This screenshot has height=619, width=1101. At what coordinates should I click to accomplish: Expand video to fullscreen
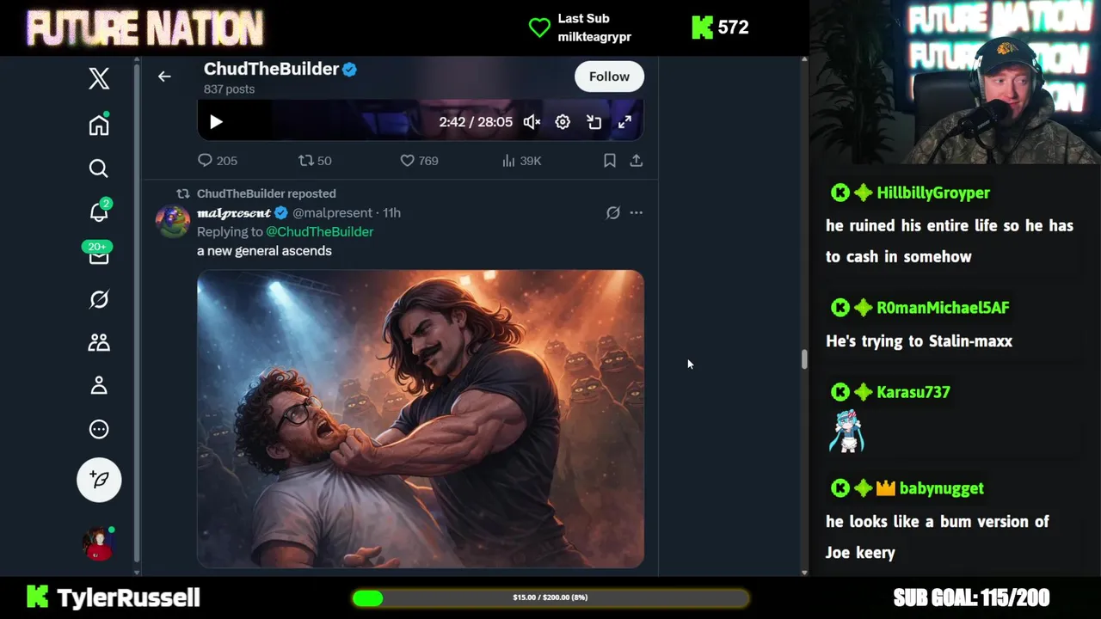click(625, 122)
